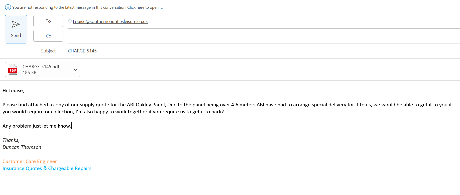Click the Subject label
The image size is (460, 195).
[x=48, y=51]
